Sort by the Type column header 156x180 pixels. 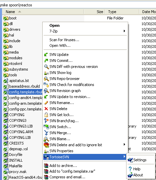(x=112, y=12)
